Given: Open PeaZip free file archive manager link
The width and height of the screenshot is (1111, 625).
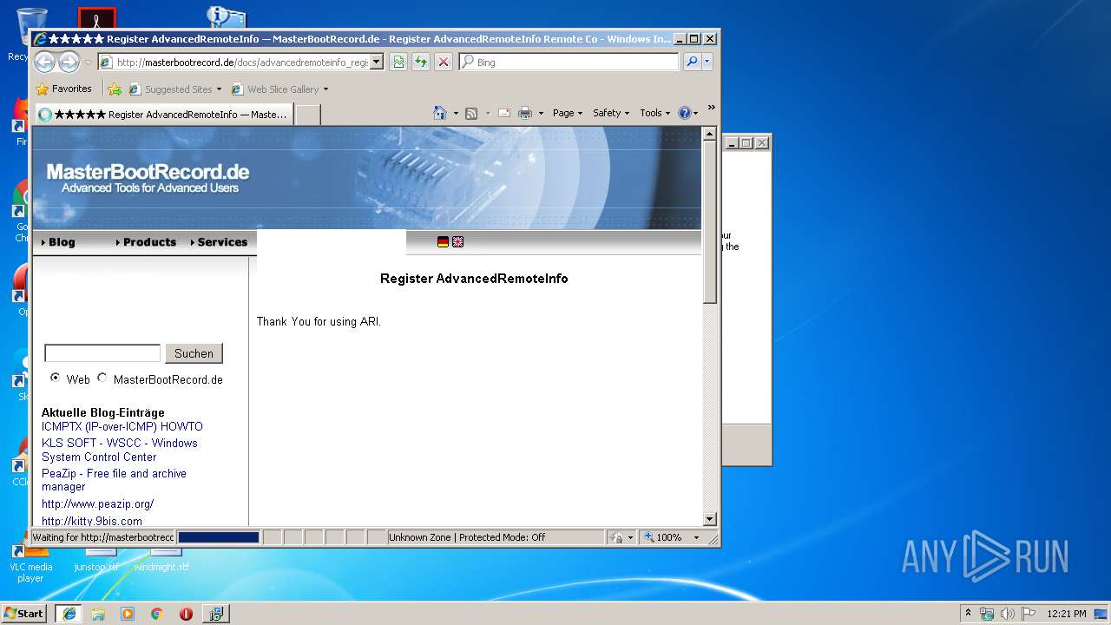Looking at the screenshot, I should coord(114,480).
